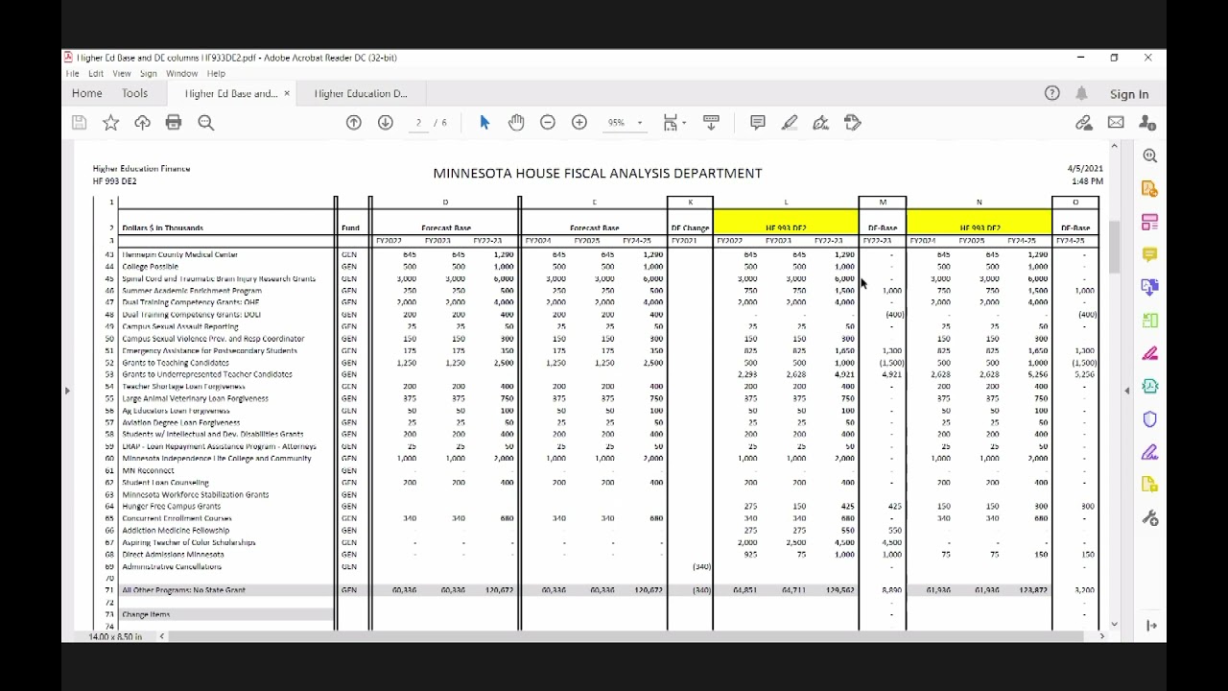Zoom in with the plus circle icon

click(x=579, y=123)
